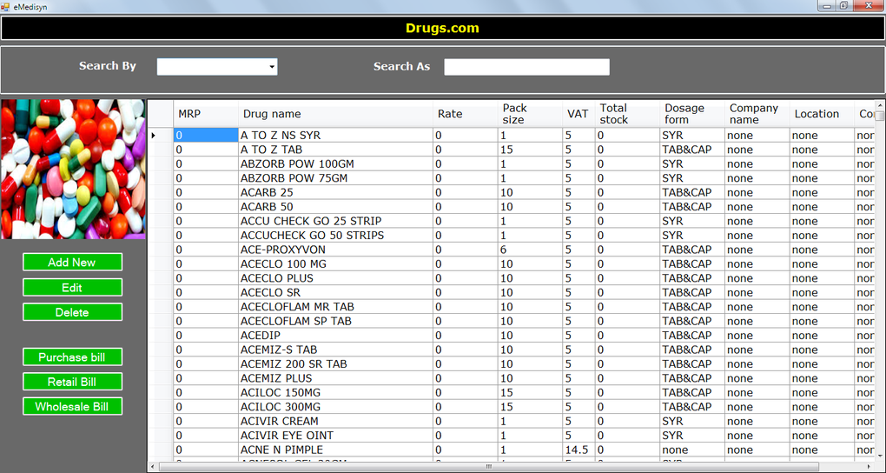The image size is (886, 473).
Task: Click the vertical scrollbar thumb
Action: point(881,116)
